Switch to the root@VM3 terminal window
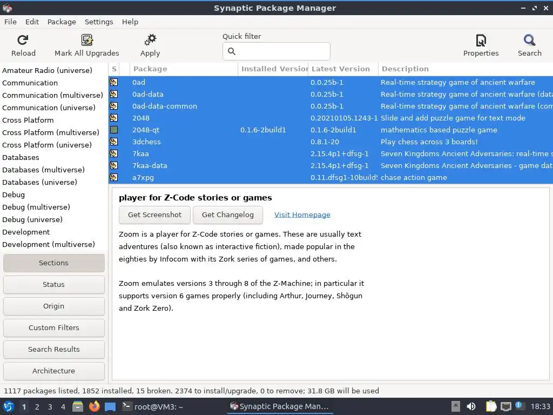The width and height of the screenshot is (553, 415). 153,406
